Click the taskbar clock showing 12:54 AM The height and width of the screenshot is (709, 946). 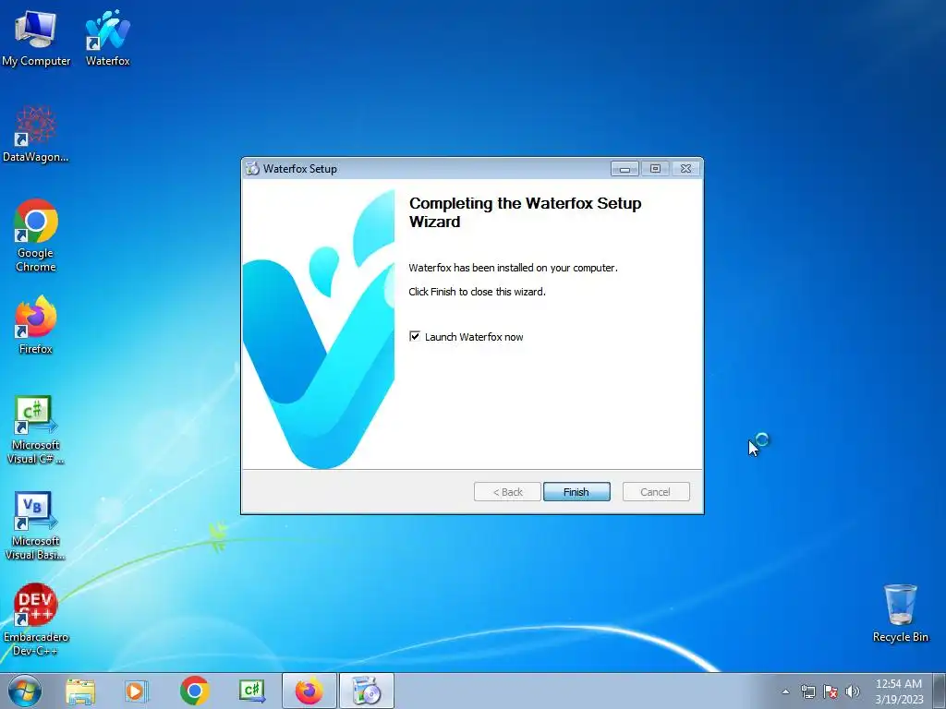[x=899, y=691]
